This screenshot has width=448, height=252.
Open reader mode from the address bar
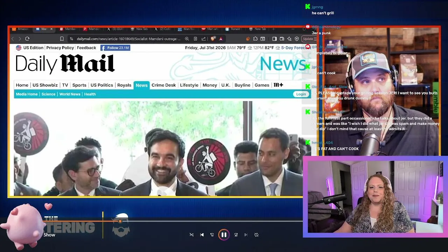[x=195, y=39]
